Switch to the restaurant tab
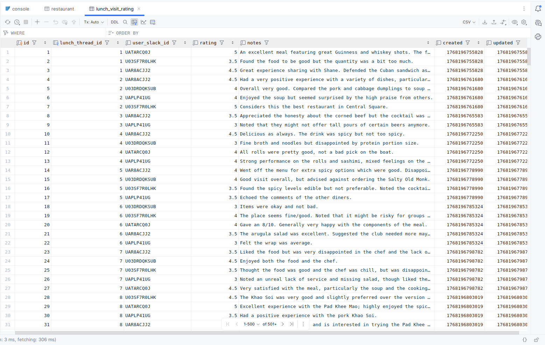The height and width of the screenshot is (345, 545). (59, 9)
